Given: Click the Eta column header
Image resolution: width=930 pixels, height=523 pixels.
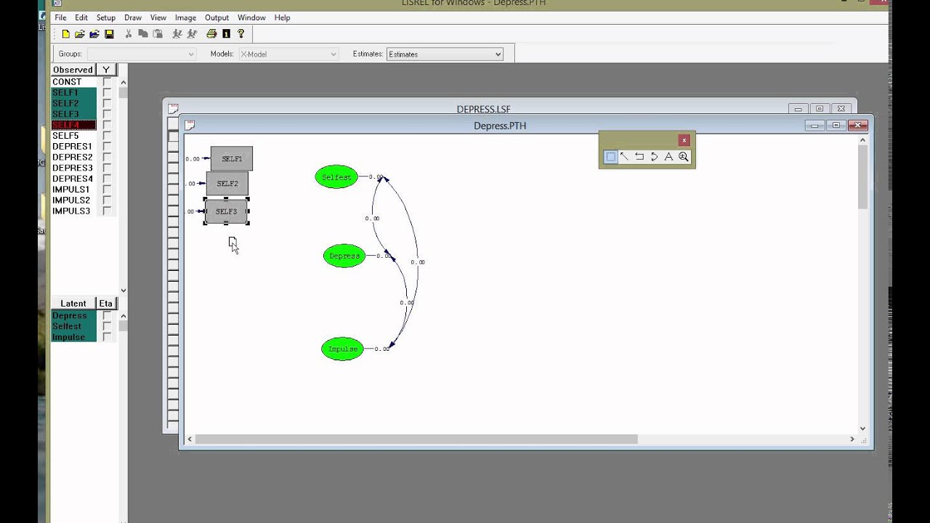Looking at the screenshot, I should pos(106,304).
